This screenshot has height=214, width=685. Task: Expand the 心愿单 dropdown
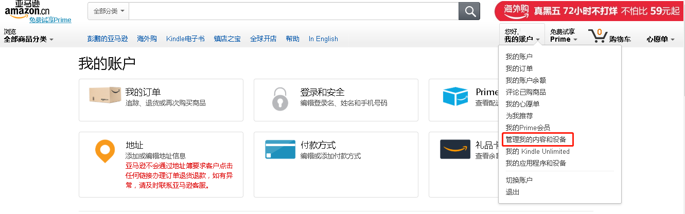point(660,39)
